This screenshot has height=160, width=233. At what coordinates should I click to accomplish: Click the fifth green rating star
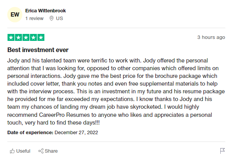click(41, 37)
